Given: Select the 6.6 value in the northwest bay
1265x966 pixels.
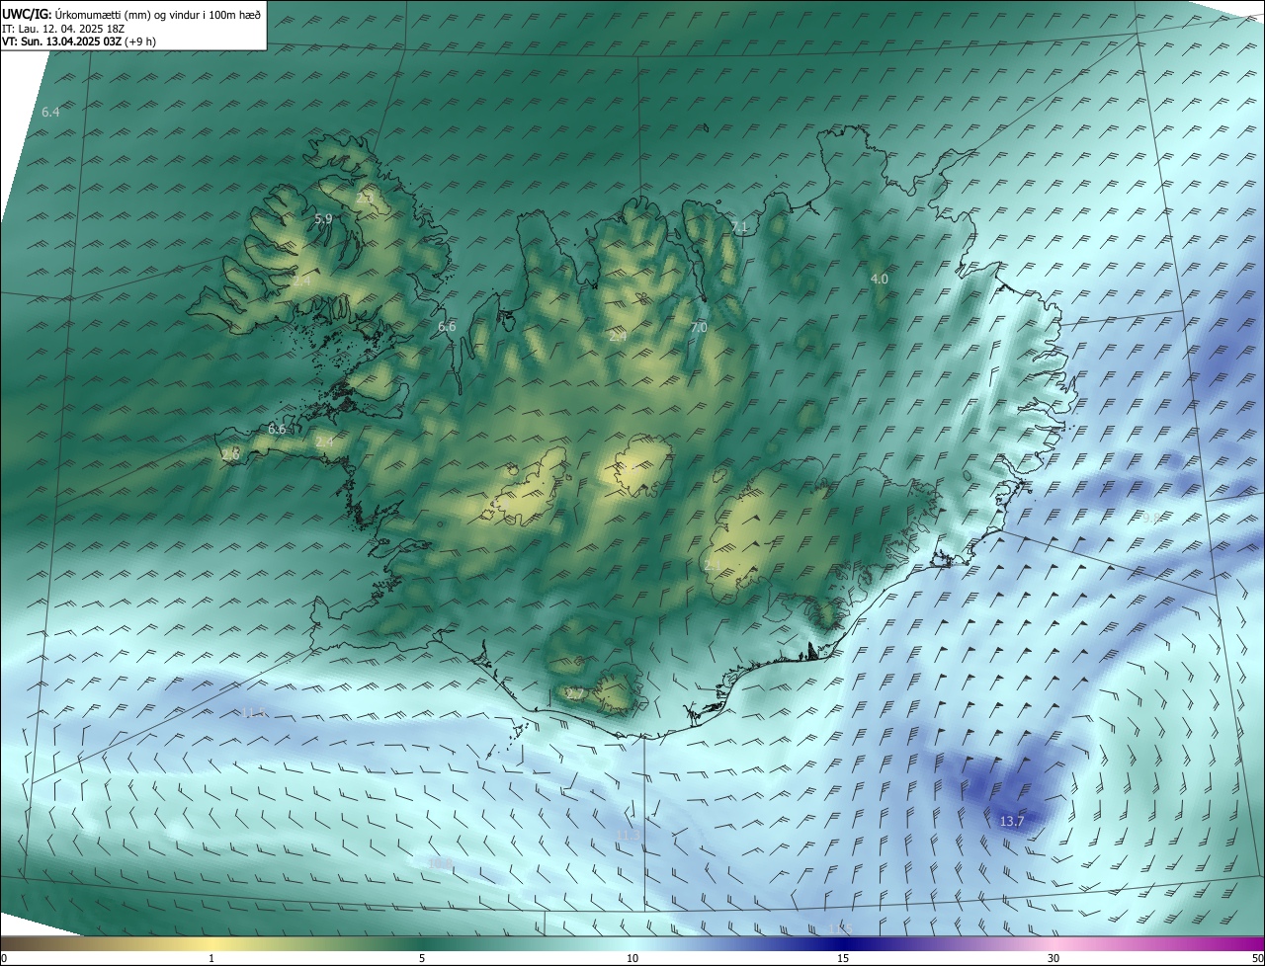Looking at the screenshot, I should coord(447,326).
